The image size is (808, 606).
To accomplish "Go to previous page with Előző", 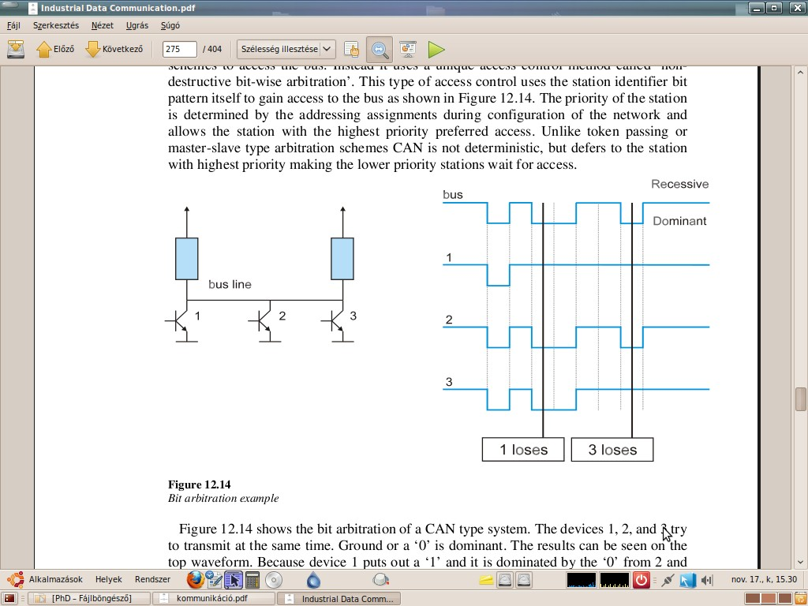I will (55, 49).
